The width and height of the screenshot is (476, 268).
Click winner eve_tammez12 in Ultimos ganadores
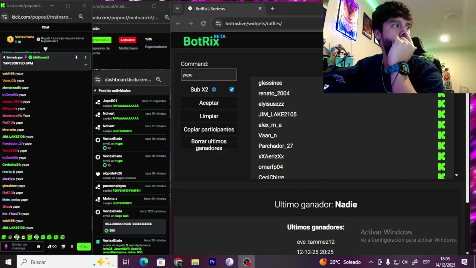316,242
